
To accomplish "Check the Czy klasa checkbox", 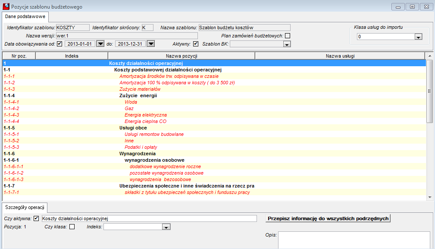I will (x=72, y=227).
